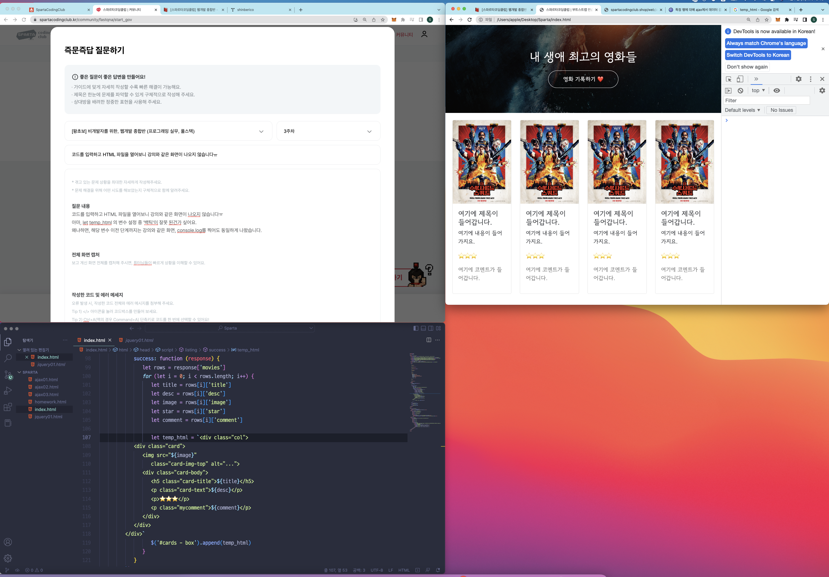
Task: Open the 3주차 week dropdown
Action: tap(328, 131)
